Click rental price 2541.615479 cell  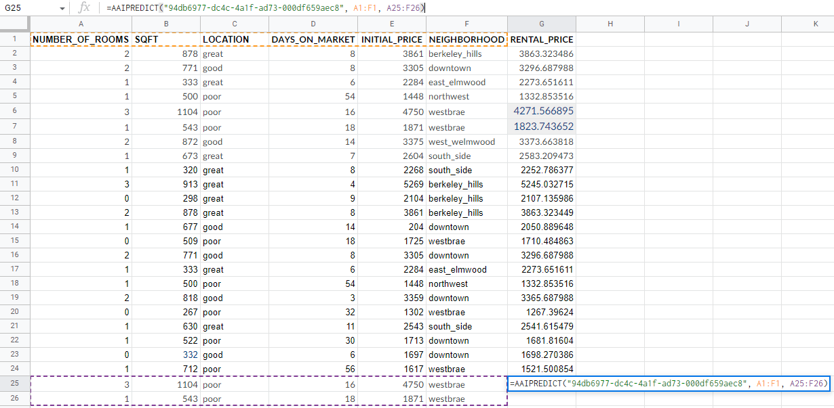click(541, 326)
